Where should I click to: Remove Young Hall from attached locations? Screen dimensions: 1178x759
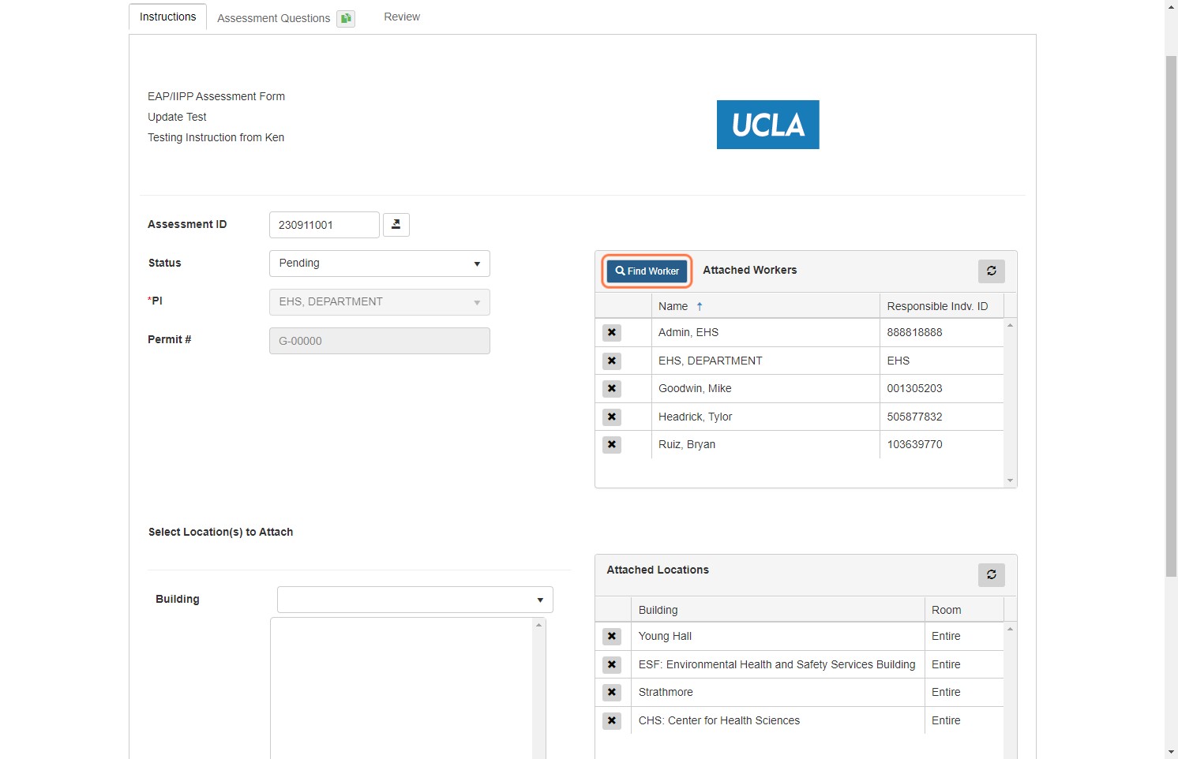click(612, 637)
